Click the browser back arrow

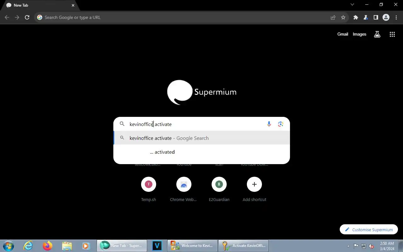pos(7,17)
